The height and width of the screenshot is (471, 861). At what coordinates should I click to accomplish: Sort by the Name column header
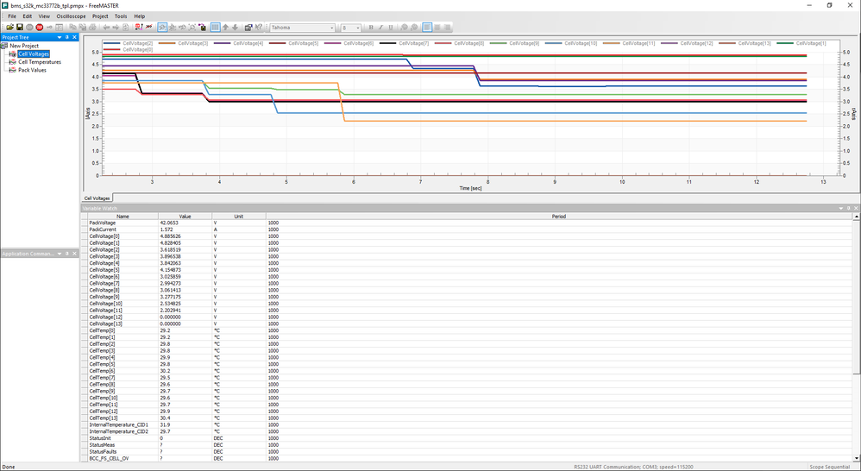click(123, 217)
